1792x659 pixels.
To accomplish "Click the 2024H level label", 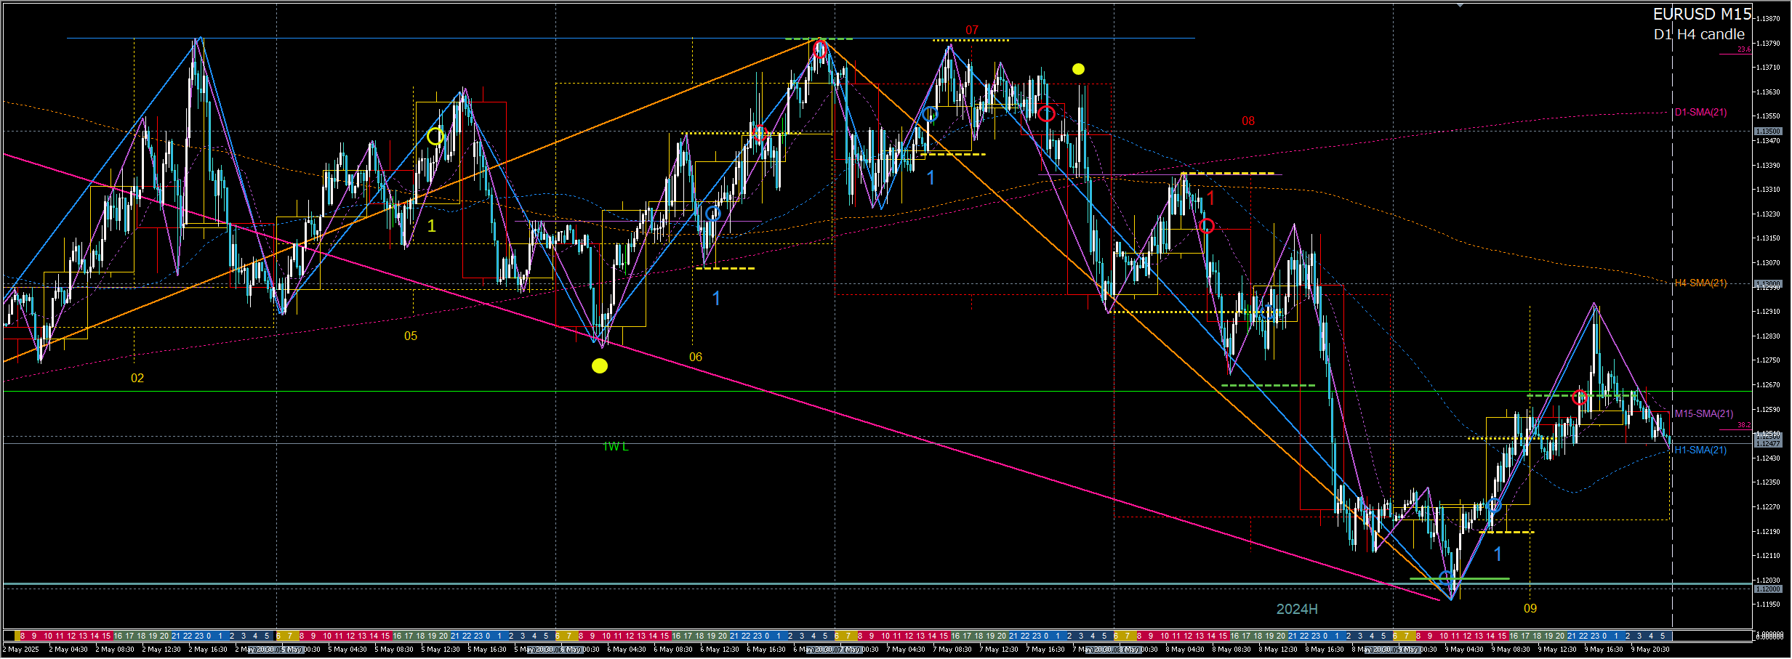I will click(x=1297, y=609).
